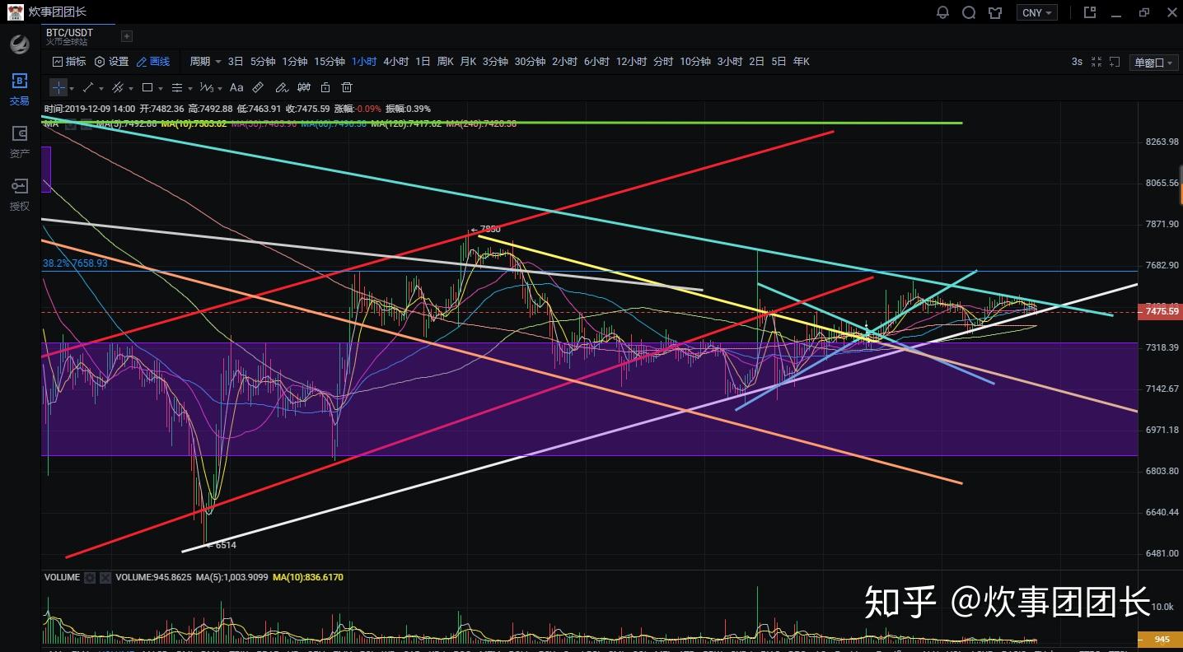Click the 3s refresh interval
1183x652 pixels.
(1077, 62)
